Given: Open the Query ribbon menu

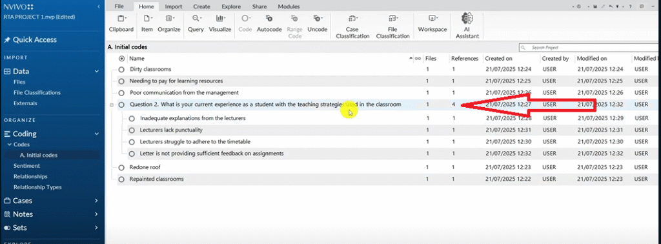Looking at the screenshot, I should click(196, 24).
